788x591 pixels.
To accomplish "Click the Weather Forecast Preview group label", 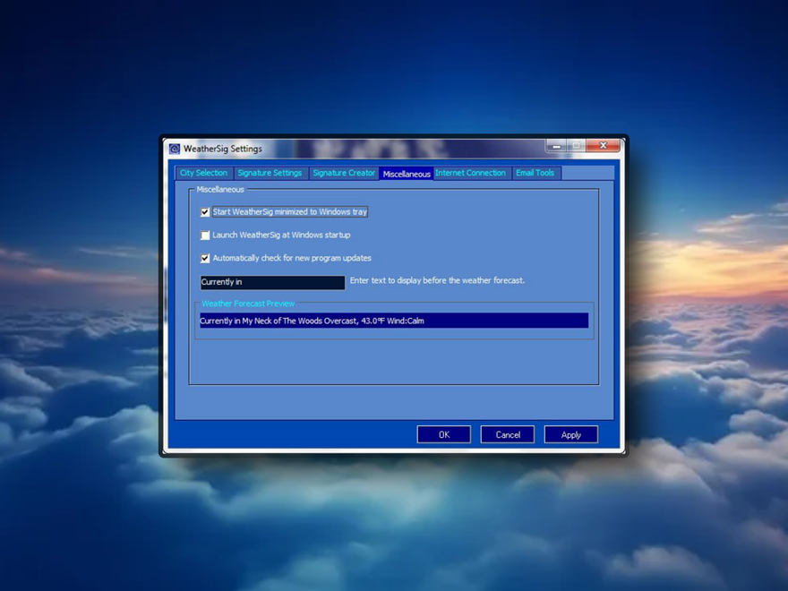I will click(248, 304).
